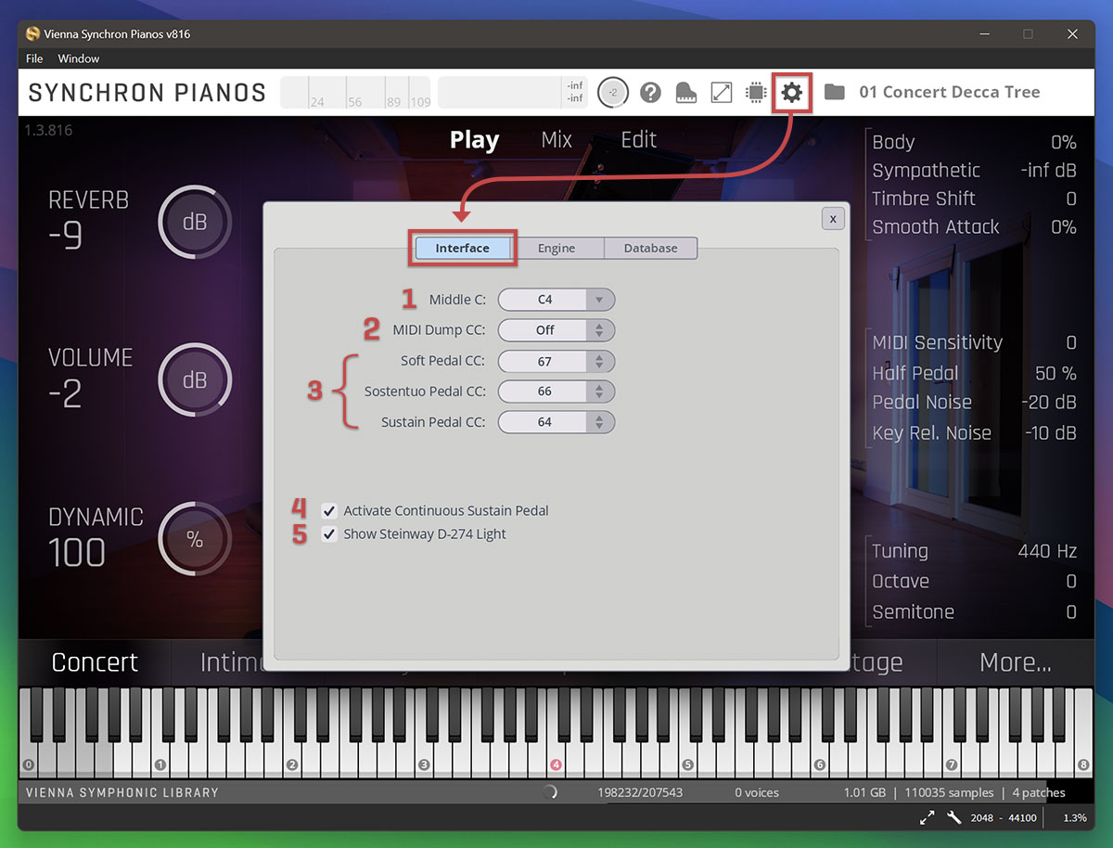Open the Sostenuto Pedal CC selector
The image size is (1113, 848).
[556, 392]
